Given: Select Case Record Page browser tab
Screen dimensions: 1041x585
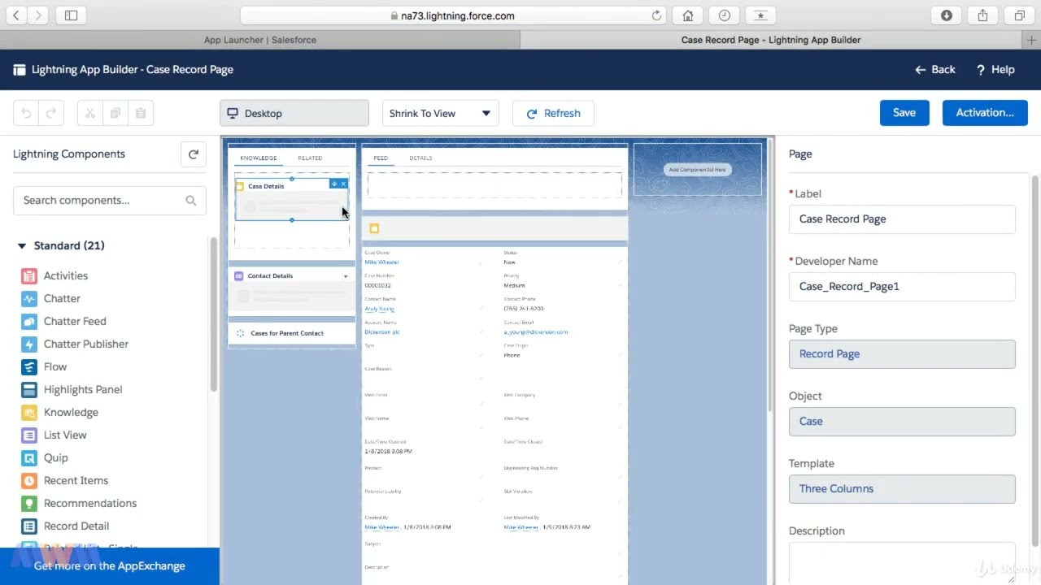Looking at the screenshot, I should tap(771, 40).
